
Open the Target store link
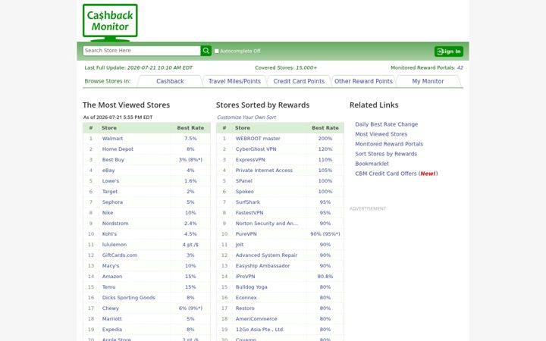tap(110, 192)
